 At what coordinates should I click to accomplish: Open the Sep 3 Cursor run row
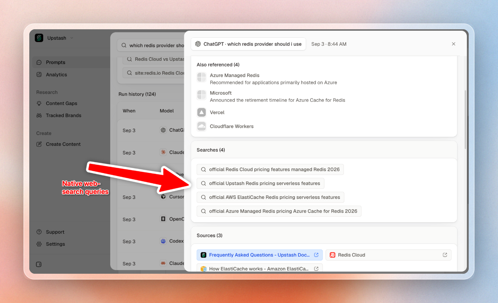coord(151,197)
